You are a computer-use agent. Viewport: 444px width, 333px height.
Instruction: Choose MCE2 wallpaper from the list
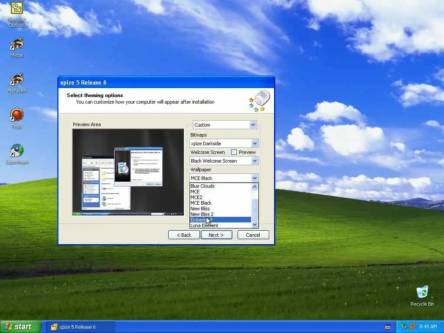[220, 197]
